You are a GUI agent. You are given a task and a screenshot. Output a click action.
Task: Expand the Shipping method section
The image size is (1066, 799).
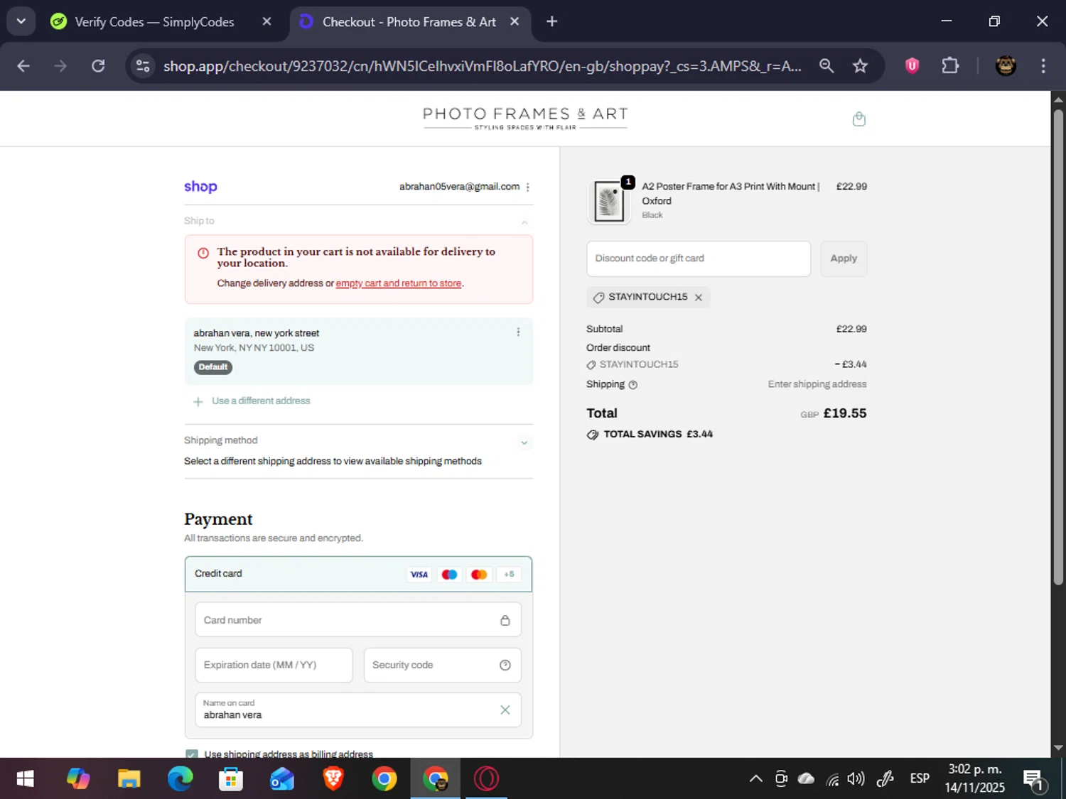[x=524, y=442]
